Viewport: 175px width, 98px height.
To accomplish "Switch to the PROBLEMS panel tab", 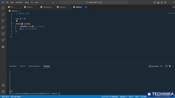I will tap(13, 66).
